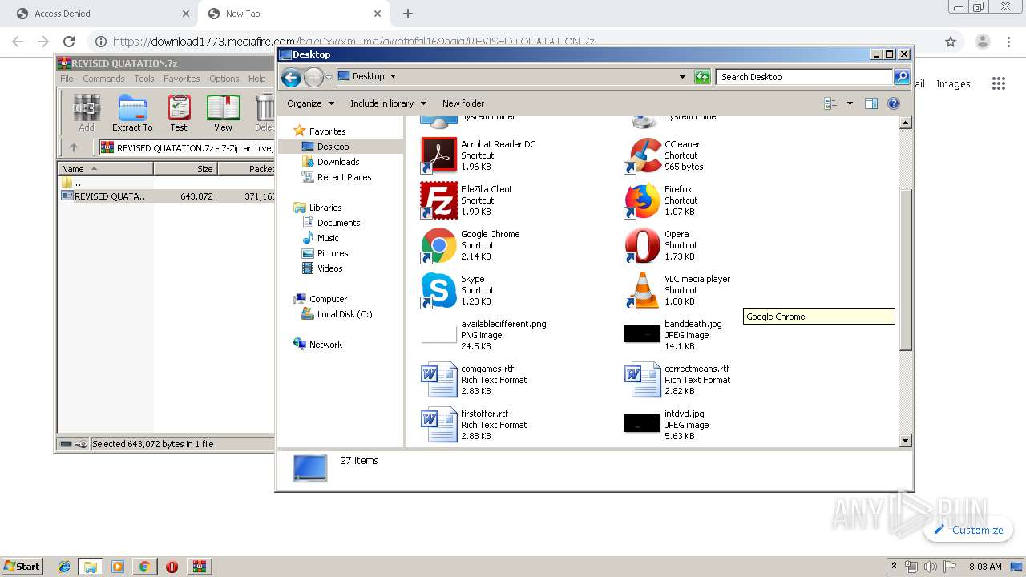Select correctmeans.rtf file icon

pos(642,380)
